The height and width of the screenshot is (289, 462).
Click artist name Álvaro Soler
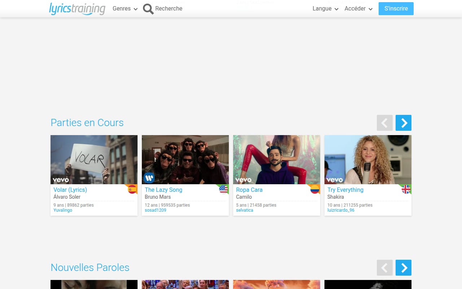pos(67,197)
